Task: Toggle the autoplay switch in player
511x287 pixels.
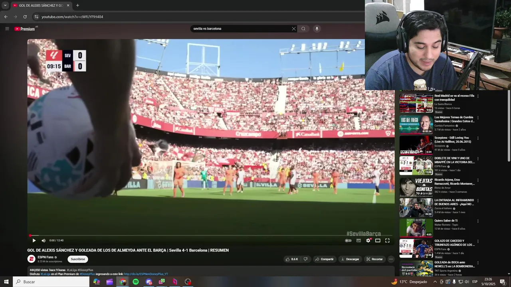Action: point(349,240)
